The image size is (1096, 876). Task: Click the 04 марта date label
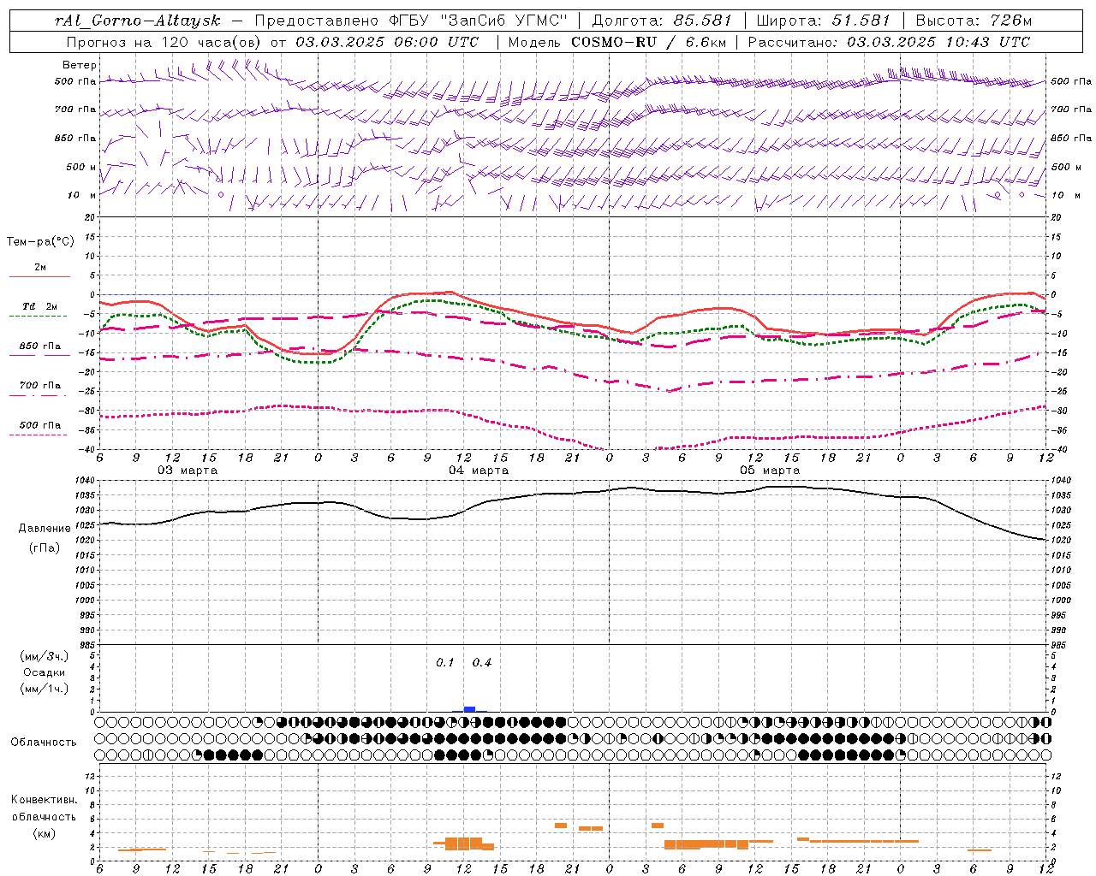[479, 471]
